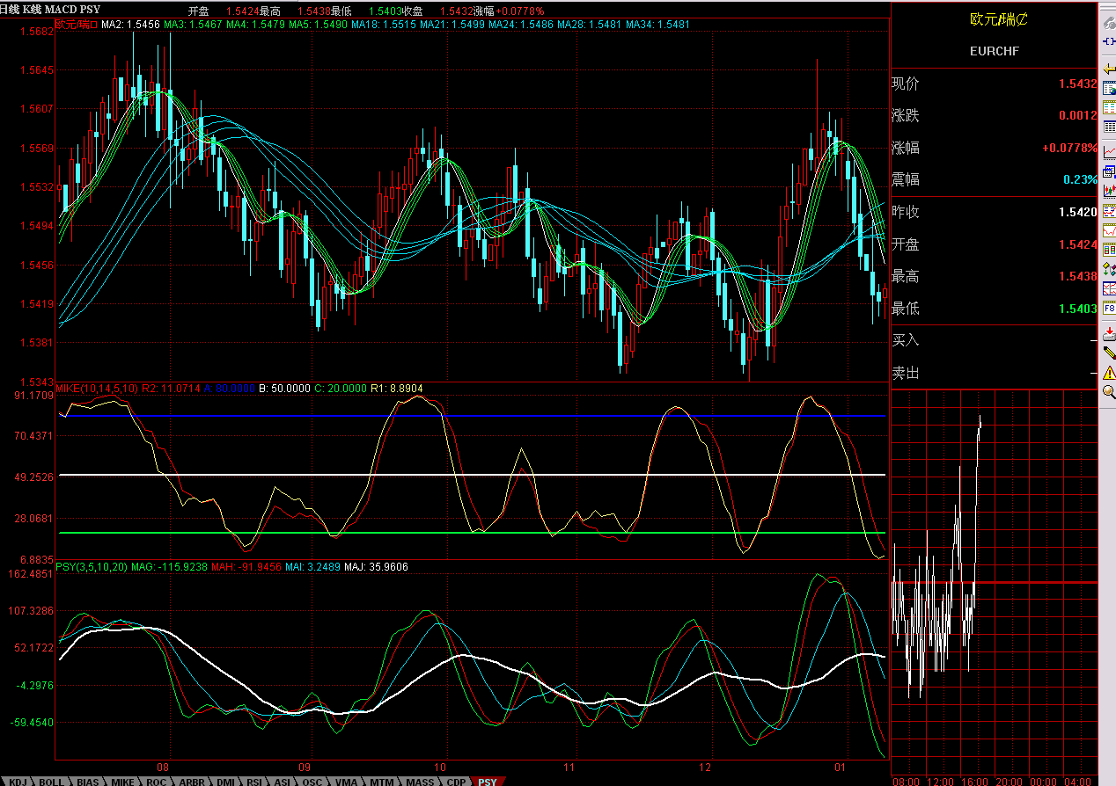
Task: Click the 昨收 value 1.5420
Action: pos(1078,212)
